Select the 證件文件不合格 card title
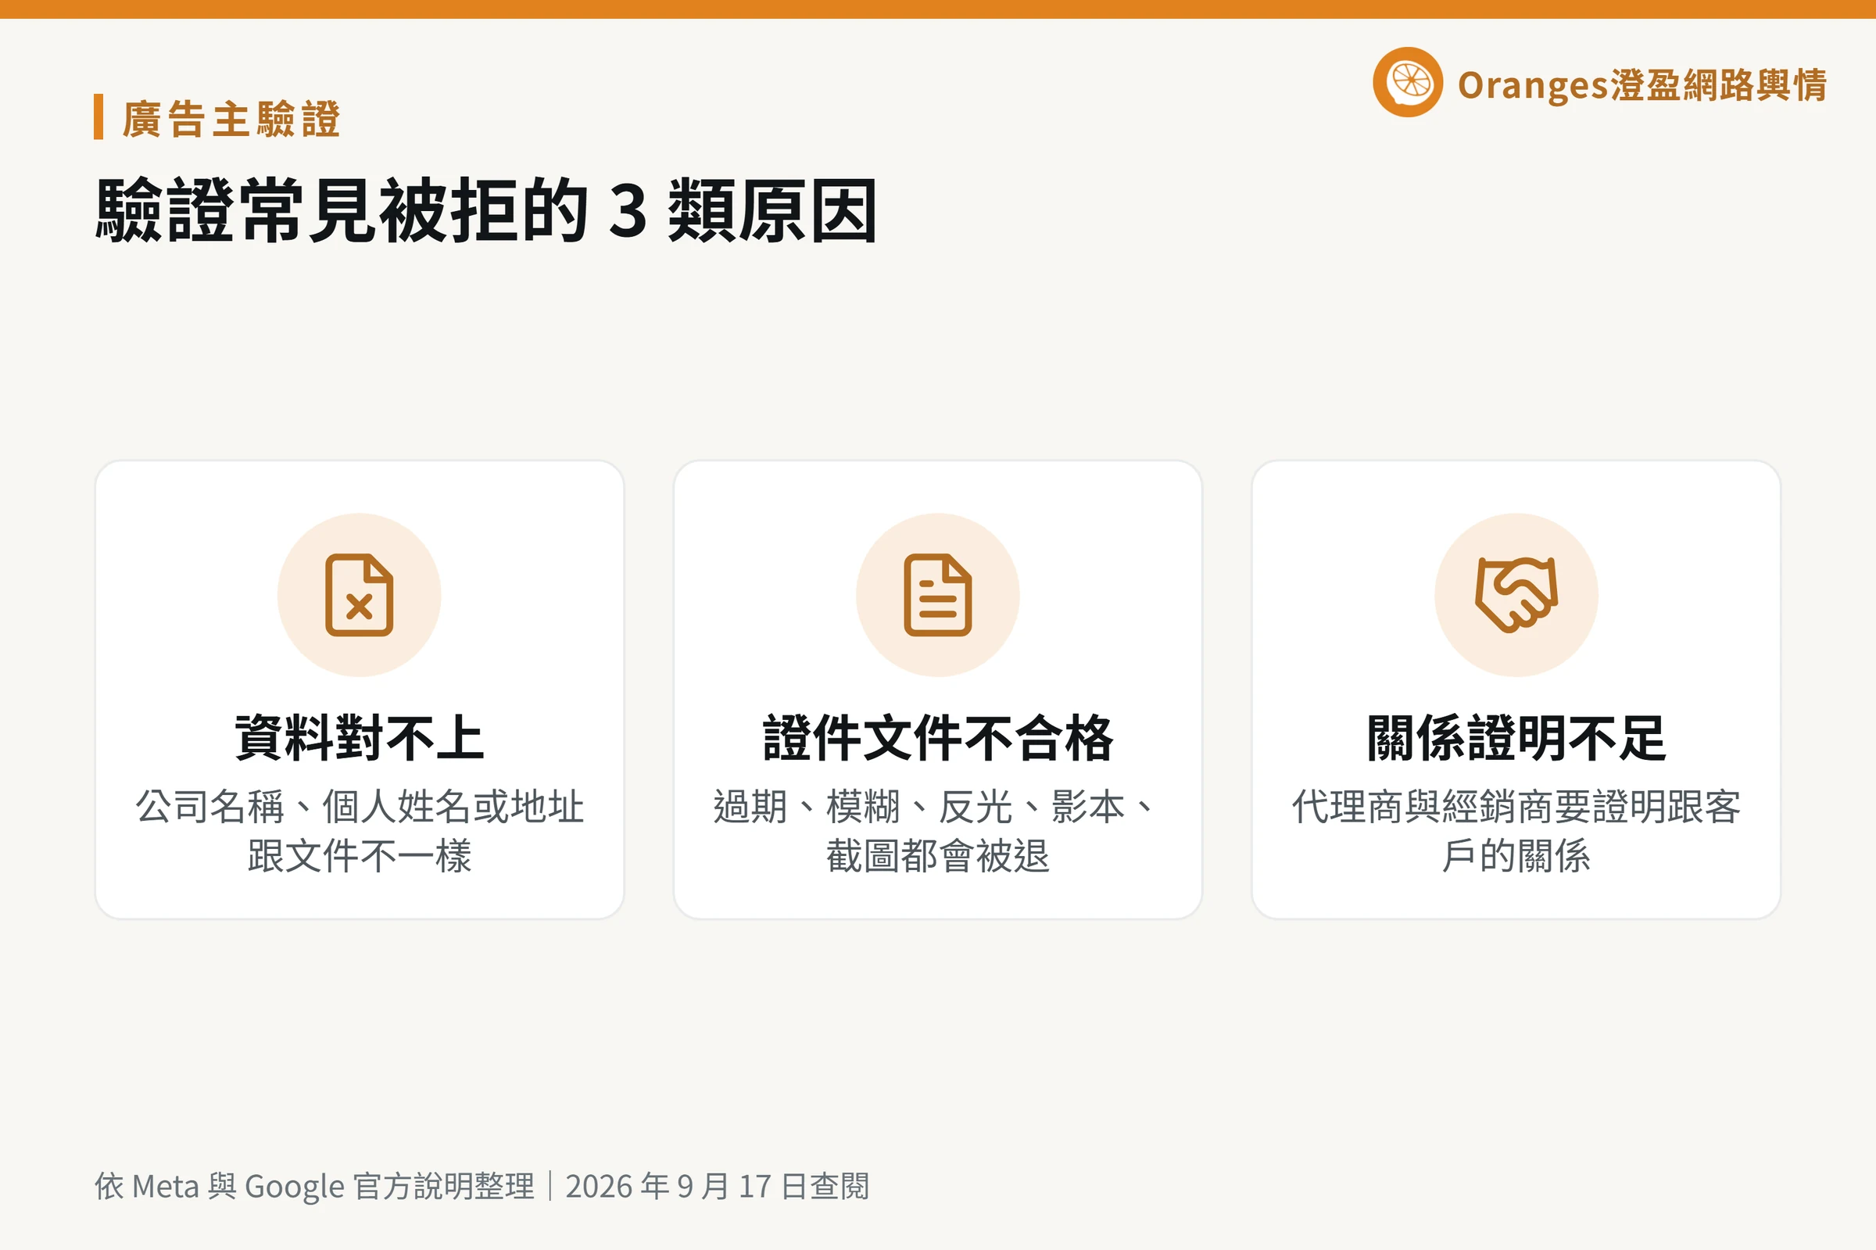 (938, 737)
